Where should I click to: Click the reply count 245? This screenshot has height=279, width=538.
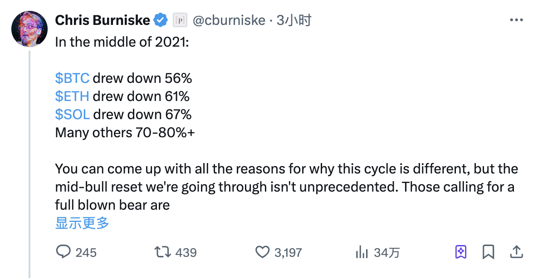(x=86, y=252)
